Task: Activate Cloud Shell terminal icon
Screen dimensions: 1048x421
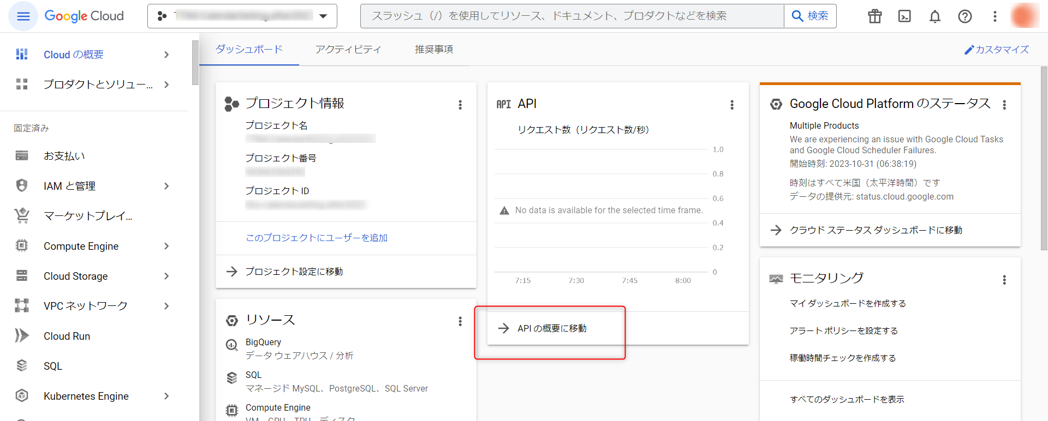Action: (x=904, y=16)
